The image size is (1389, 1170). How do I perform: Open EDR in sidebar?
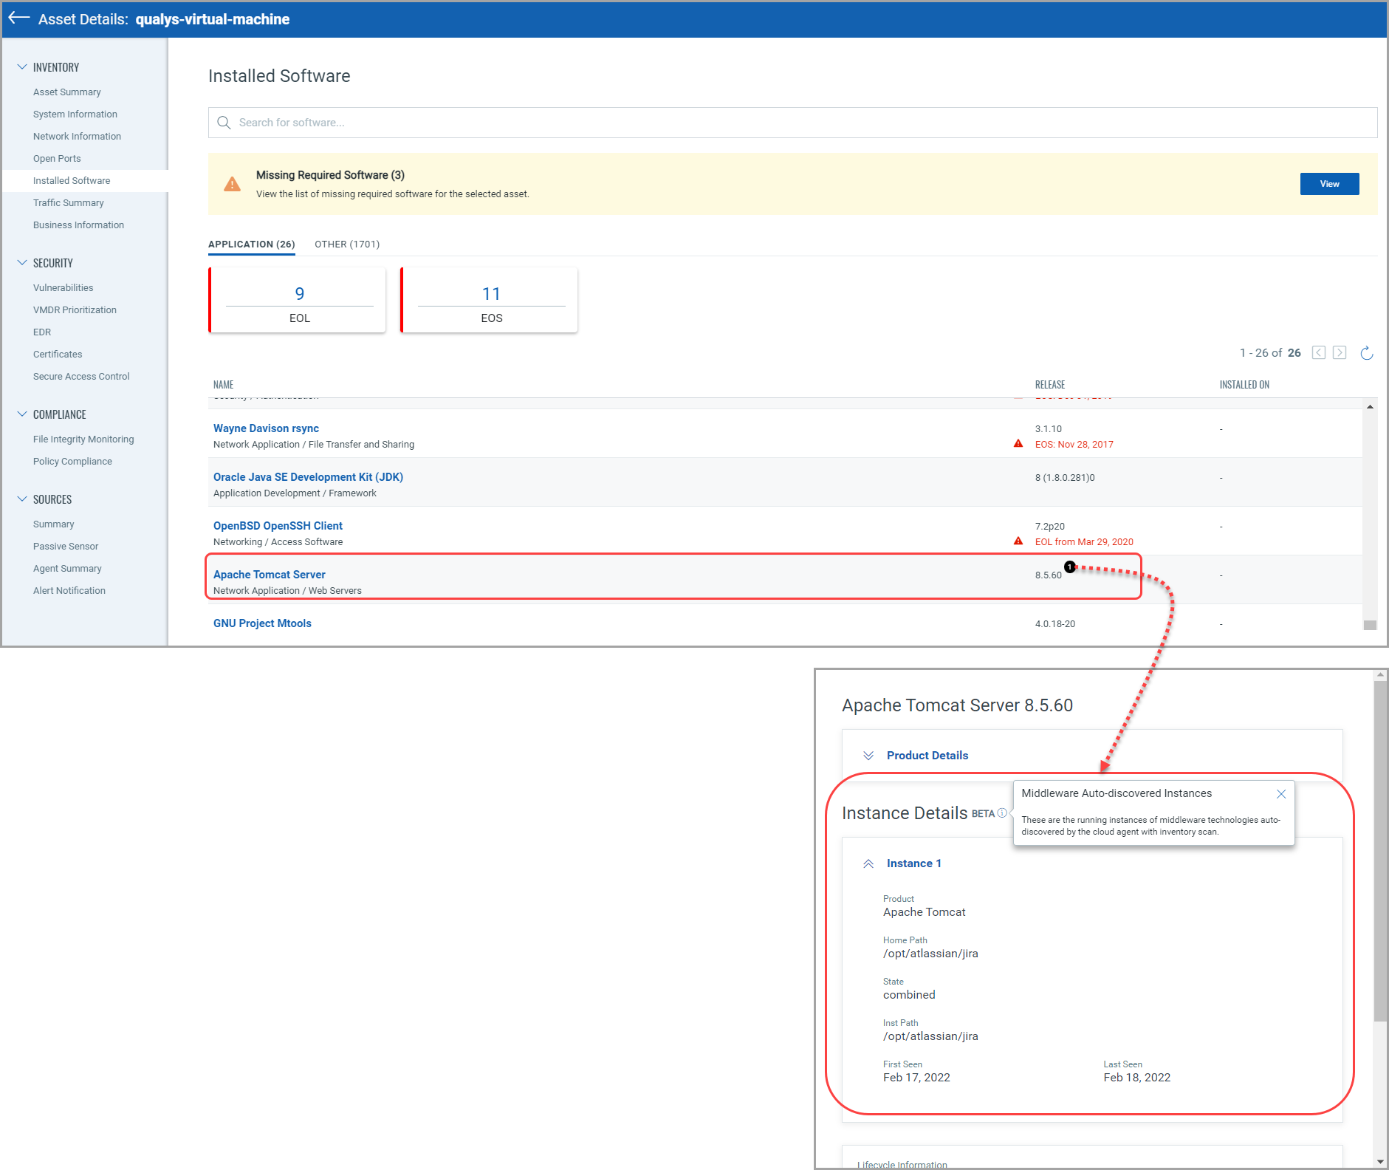coord(42,332)
